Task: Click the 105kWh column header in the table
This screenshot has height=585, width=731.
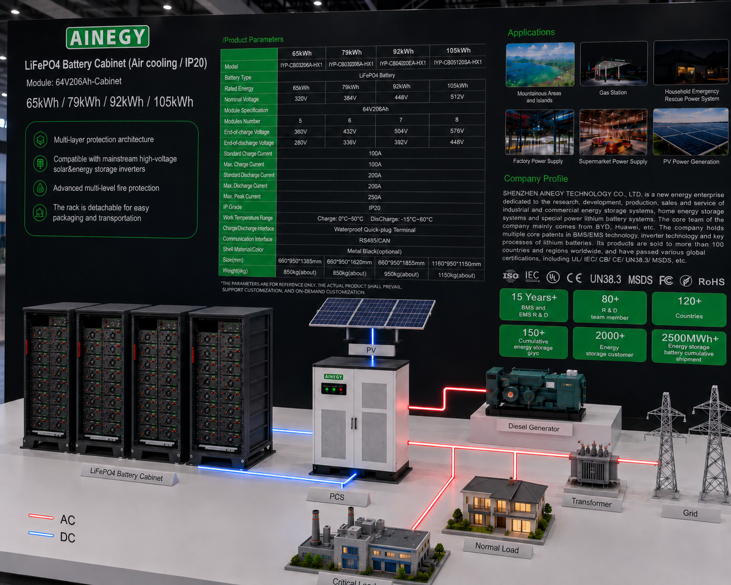Action: (x=458, y=51)
